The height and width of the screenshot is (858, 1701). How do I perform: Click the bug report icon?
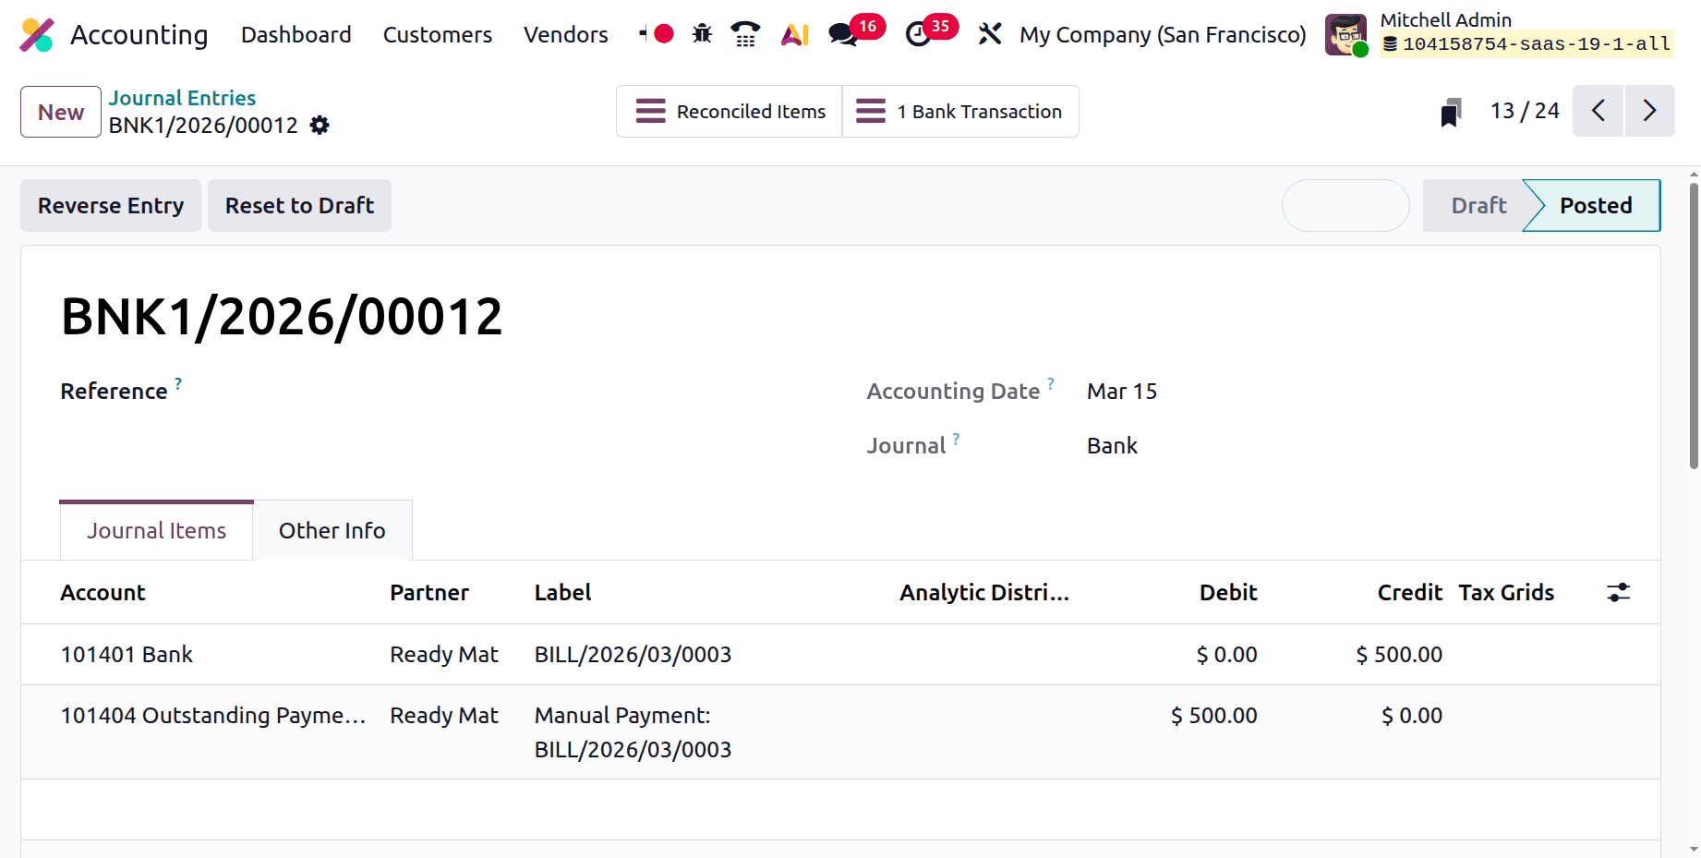702,33
